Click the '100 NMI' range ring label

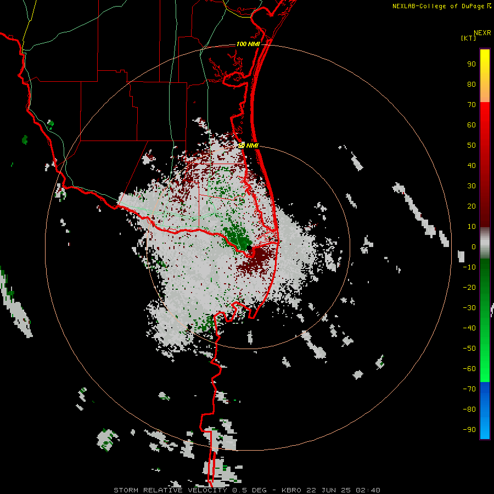coord(248,44)
